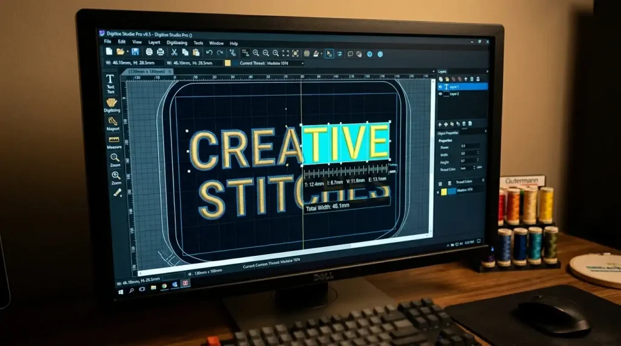
Task: Click the Copy icon in the toolbar
Action: [x=185, y=52]
